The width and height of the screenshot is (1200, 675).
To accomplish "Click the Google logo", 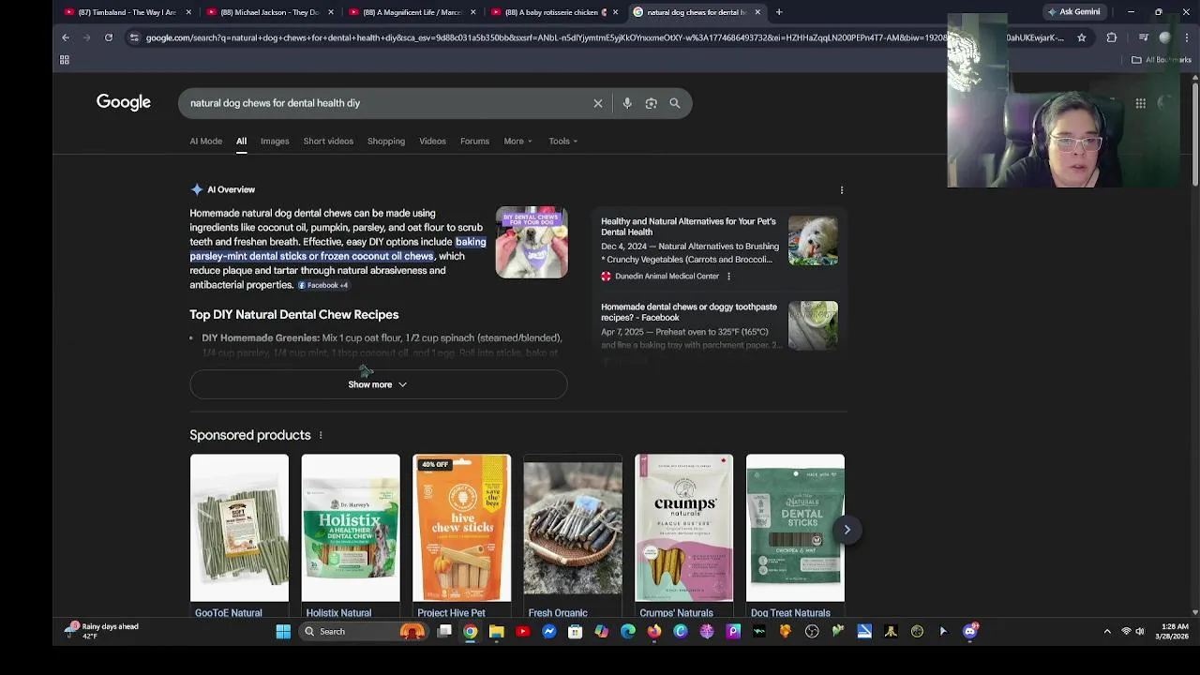I will [x=124, y=102].
